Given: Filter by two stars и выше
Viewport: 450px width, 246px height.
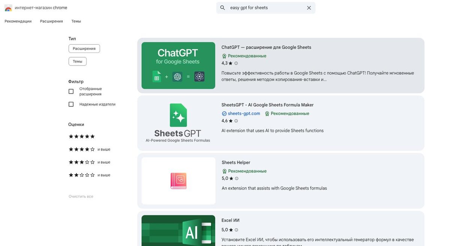Looking at the screenshot, I should click(89, 175).
